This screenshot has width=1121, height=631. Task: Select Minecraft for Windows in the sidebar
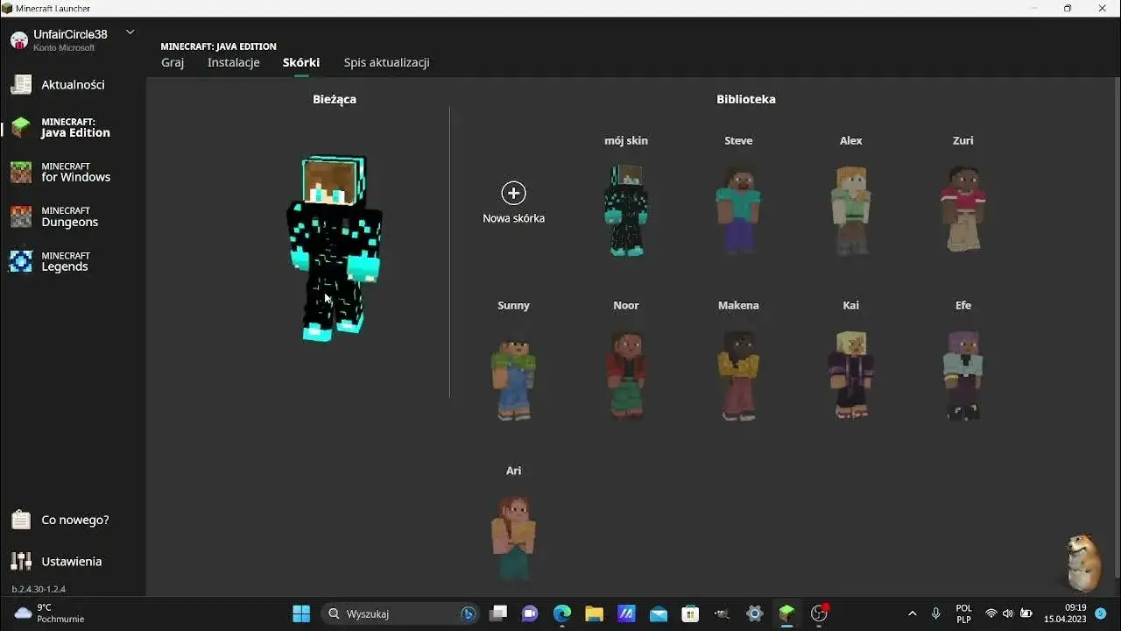[68, 172]
